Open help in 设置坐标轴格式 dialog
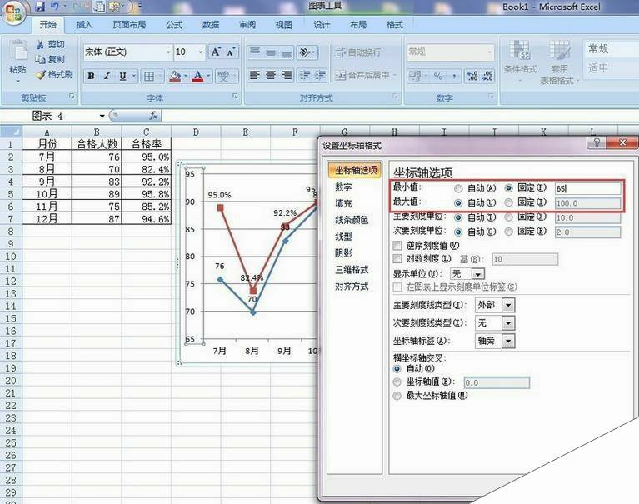This screenshot has height=504, width=639. pyautogui.click(x=597, y=142)
